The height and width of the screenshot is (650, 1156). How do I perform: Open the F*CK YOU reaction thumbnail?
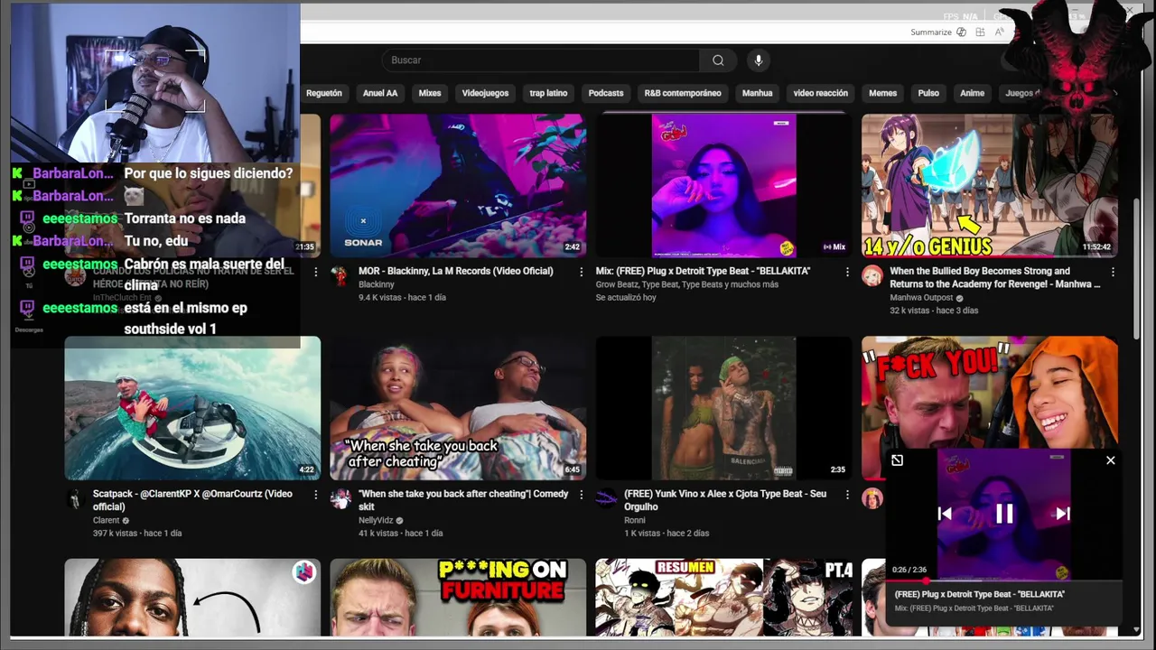click(989, 393)
